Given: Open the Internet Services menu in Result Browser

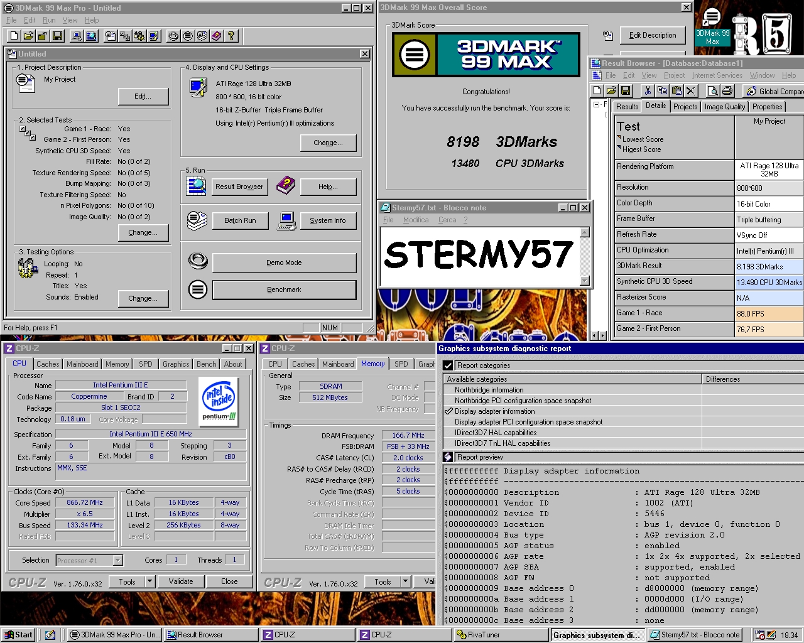Looking at the screenshot, I should click(x=717, y=75).
